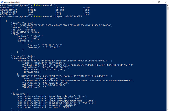
Task: Click the bridge network ID a542a78f9f79 in the table
Action: [x=9, y=10]
